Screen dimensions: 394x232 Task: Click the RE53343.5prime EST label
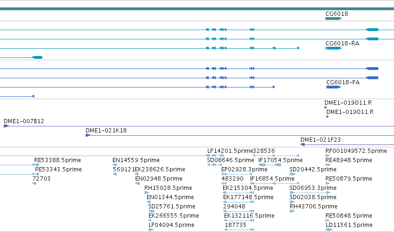58,169
